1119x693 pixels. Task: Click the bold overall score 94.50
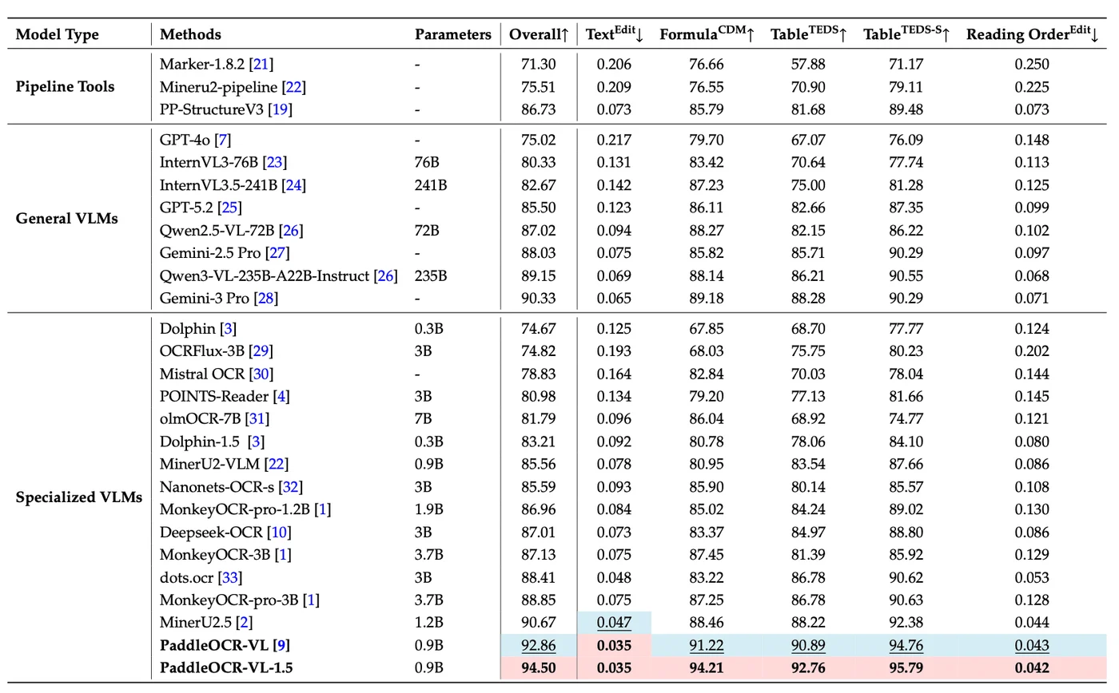(538, 667)
